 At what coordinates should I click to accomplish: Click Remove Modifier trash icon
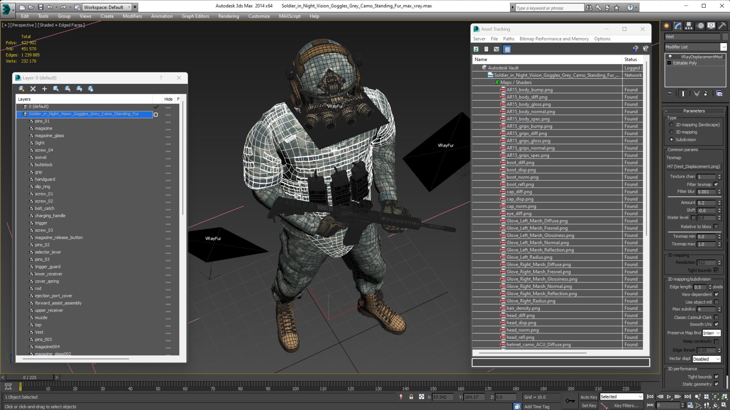706,94
